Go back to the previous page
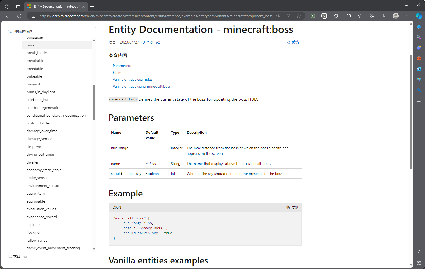 pos(8,16)
